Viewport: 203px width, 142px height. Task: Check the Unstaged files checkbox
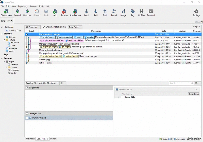click(x=27, y=114)
